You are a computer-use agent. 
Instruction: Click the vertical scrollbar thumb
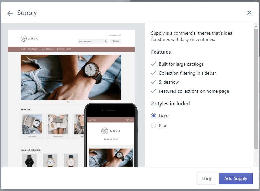(256, 89)
